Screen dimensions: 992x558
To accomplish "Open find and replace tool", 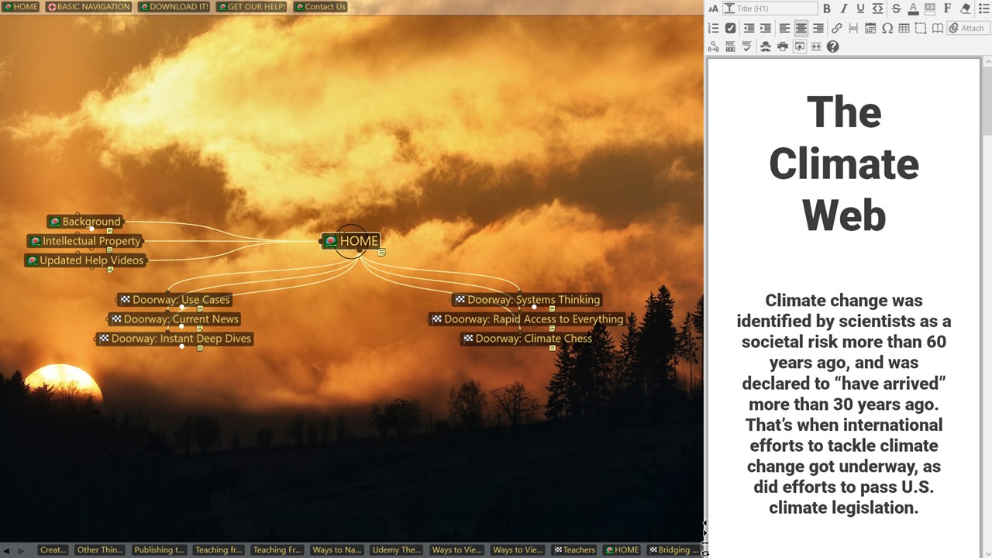I will click(714, 46).
